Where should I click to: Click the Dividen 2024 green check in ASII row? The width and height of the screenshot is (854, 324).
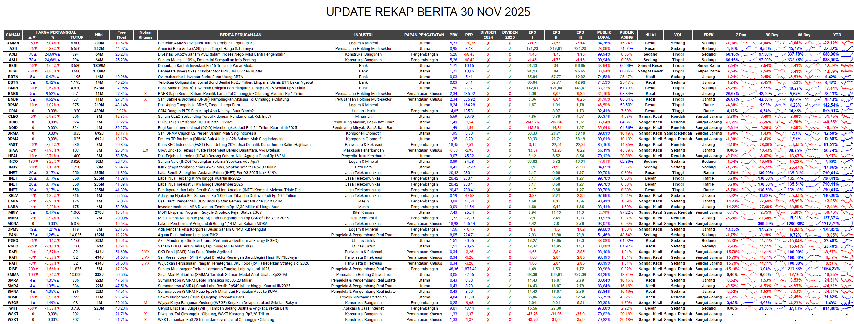[x=488, y=49]
